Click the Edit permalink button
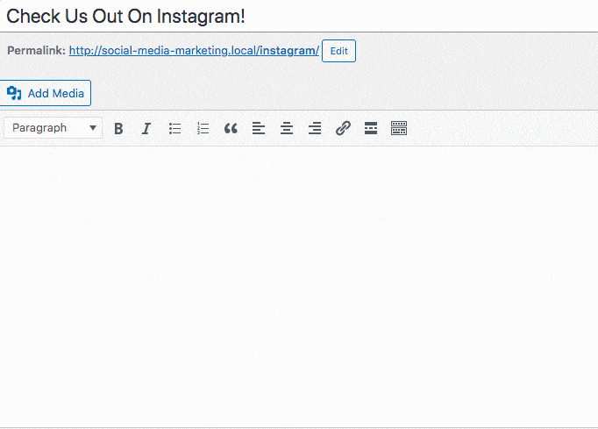This screenshot has width=598, height=429. coord(338,51)
